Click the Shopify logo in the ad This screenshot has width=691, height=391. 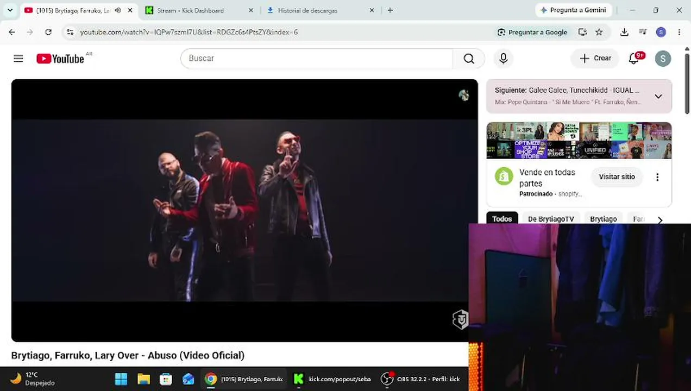pos(504,177)
